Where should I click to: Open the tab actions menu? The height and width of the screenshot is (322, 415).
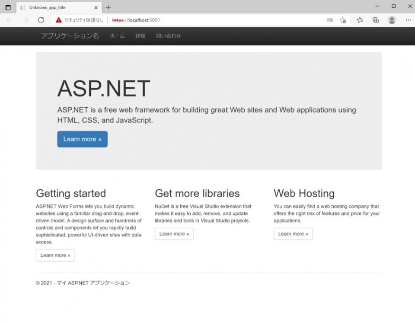tap(8, 7)
